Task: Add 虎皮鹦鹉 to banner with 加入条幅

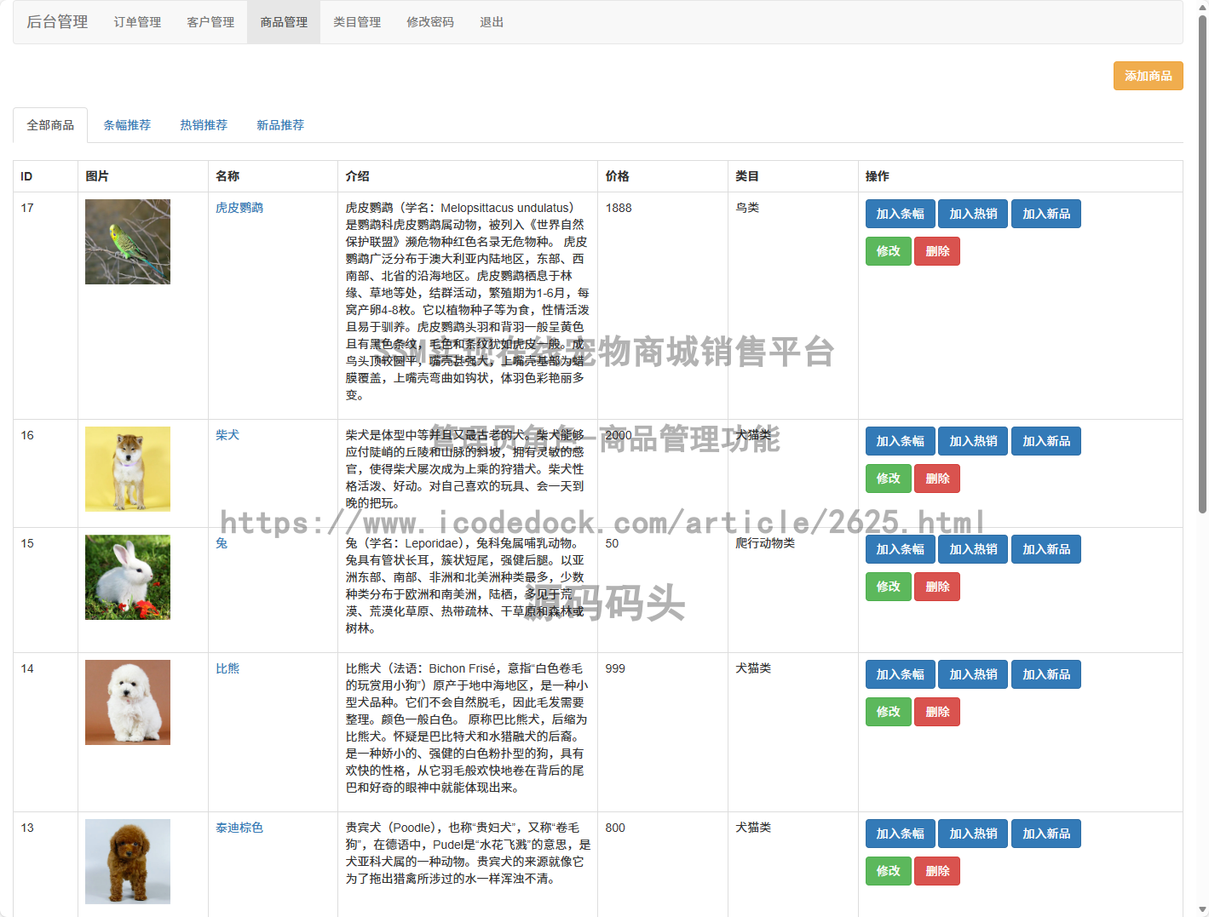Action: [900, 214]
